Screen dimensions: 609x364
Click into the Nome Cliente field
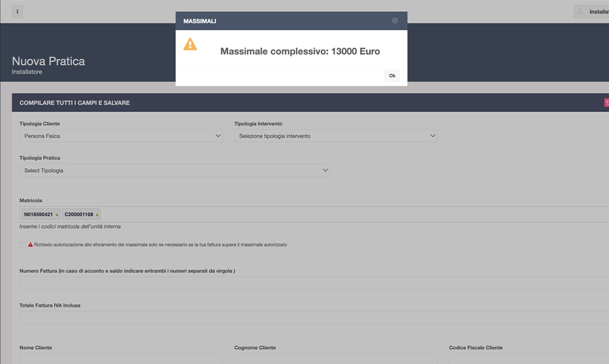(x=121, y=359)
